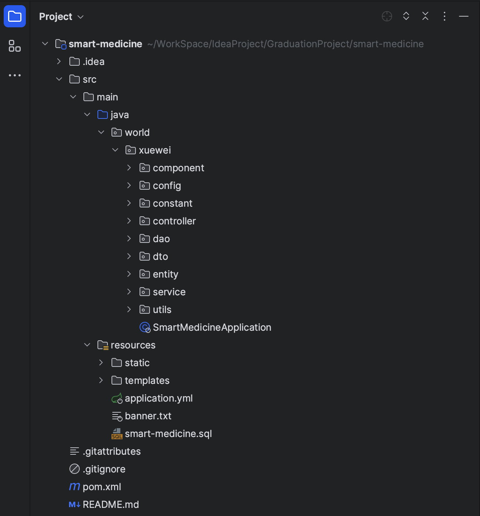Select the .gitignore file

point(104,469)
